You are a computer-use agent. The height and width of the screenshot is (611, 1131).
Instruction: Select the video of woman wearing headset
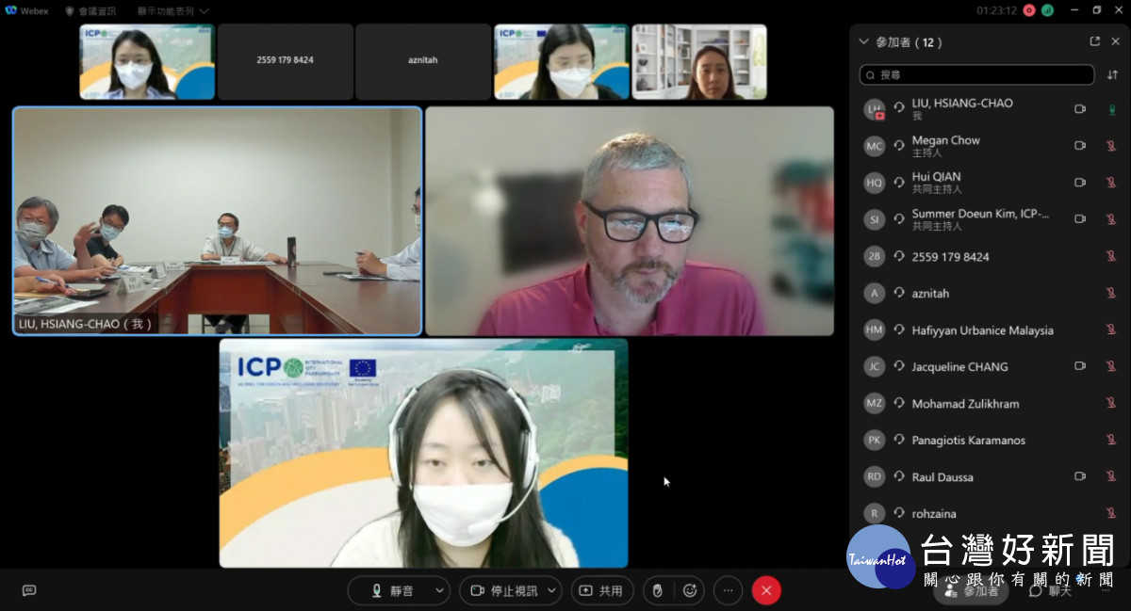point(423,453)
